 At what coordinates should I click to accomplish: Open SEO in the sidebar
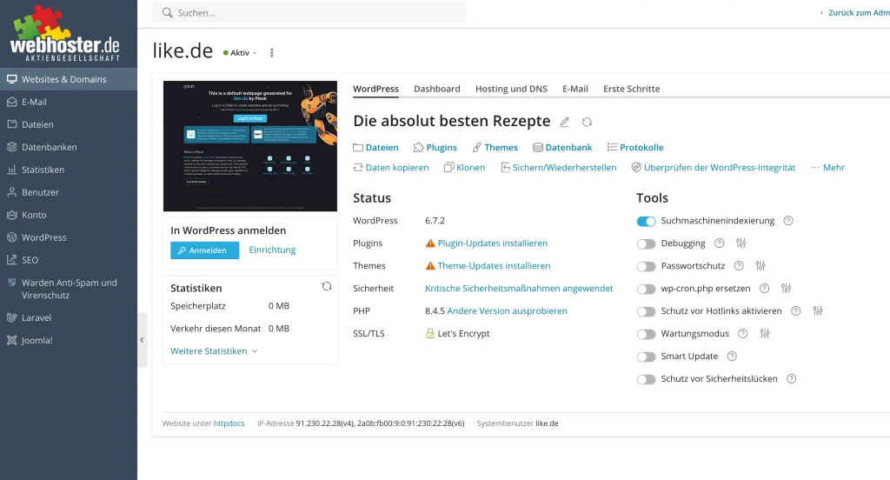[69, 260]
